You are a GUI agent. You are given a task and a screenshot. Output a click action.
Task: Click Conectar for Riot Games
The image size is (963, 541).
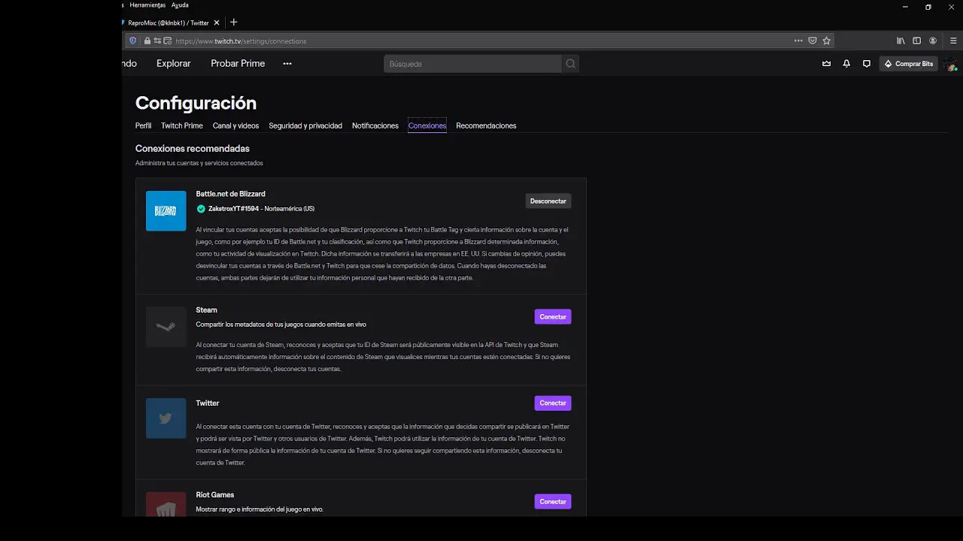click(553, 502)
